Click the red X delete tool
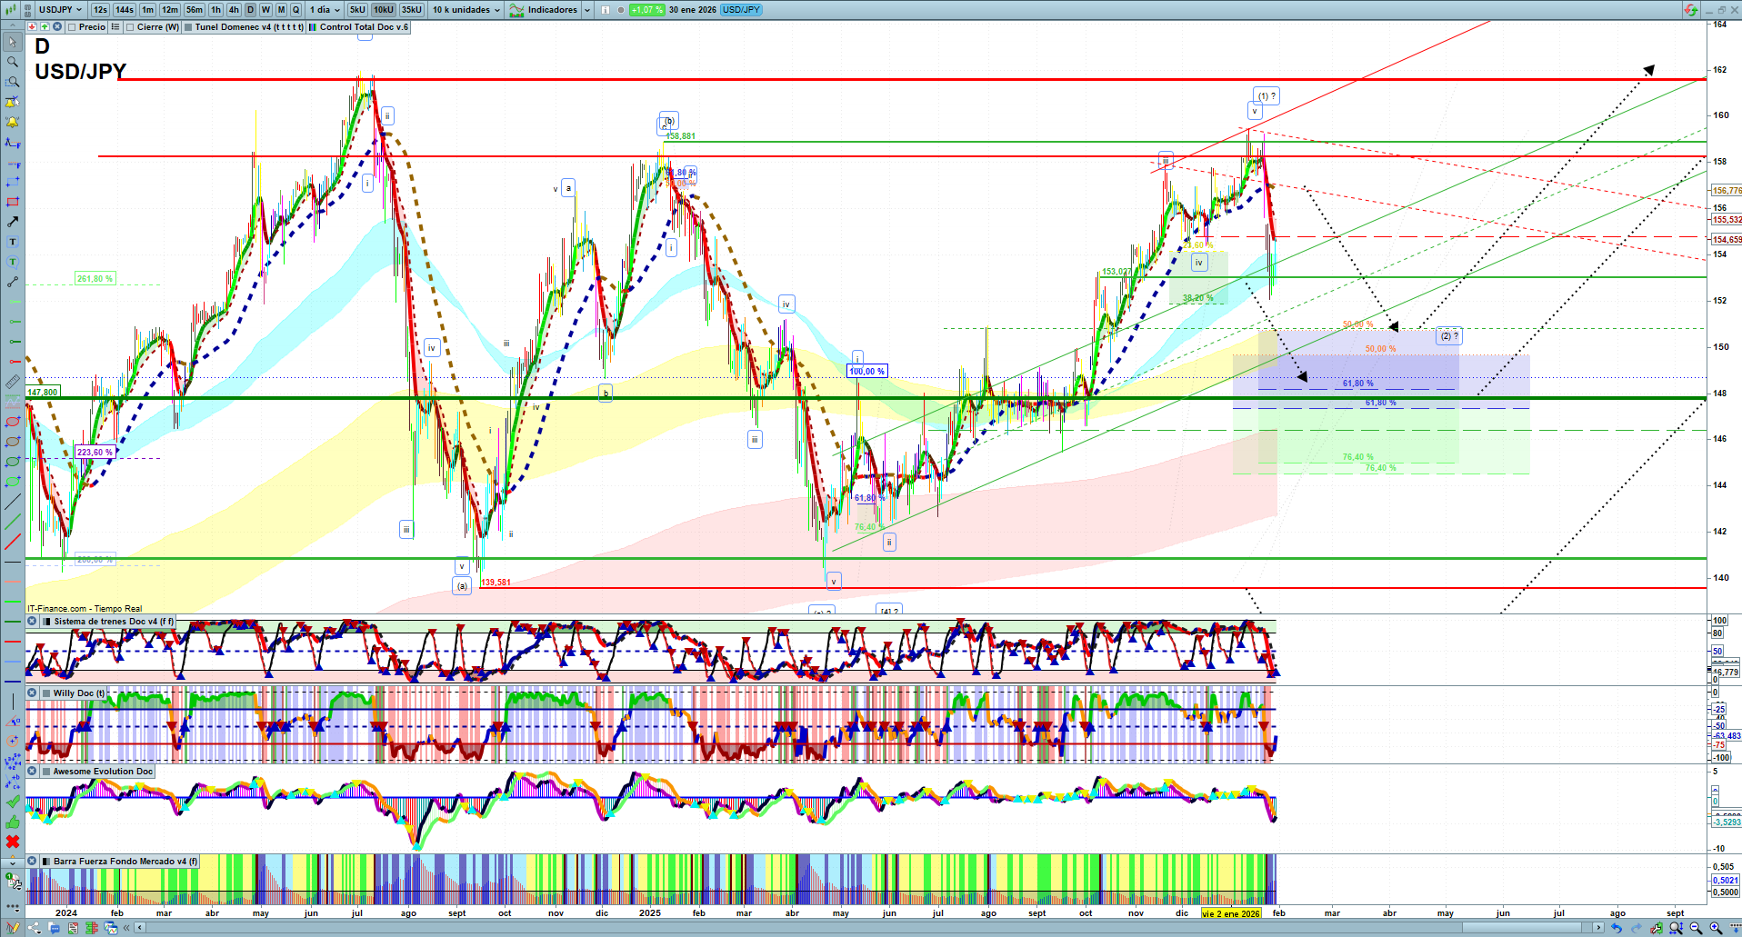The image size is (1742, 937). pos(13,842)
